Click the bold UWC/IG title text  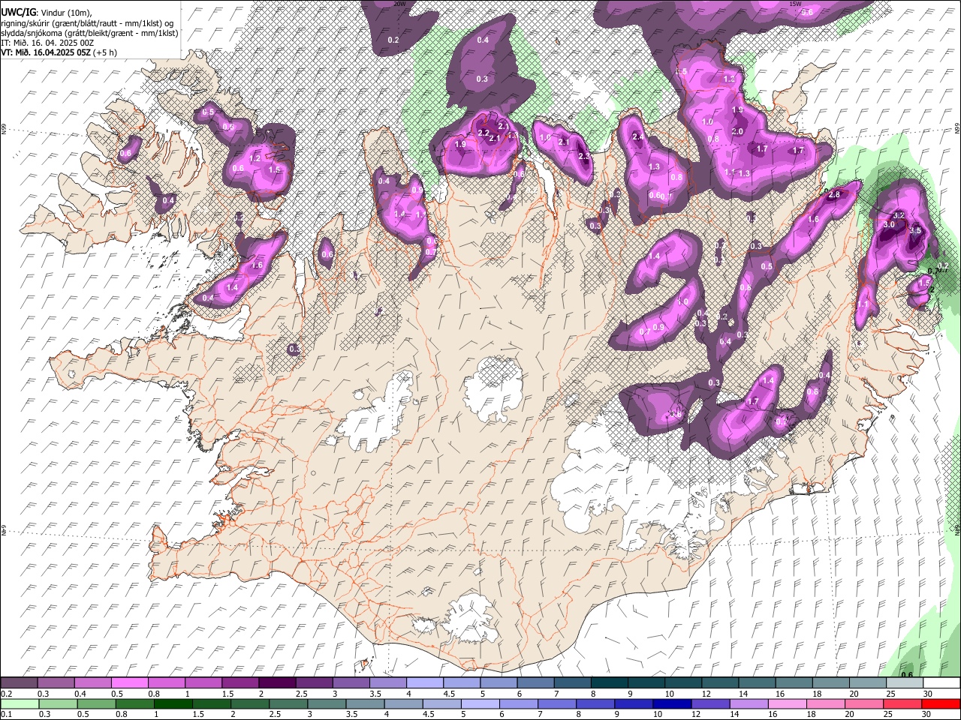point(18,12)
